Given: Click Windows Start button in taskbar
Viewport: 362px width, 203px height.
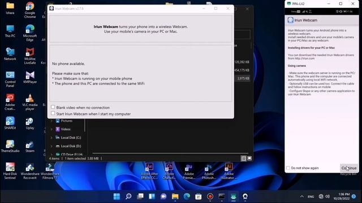Looking at the screenshot, I should 117,196.
